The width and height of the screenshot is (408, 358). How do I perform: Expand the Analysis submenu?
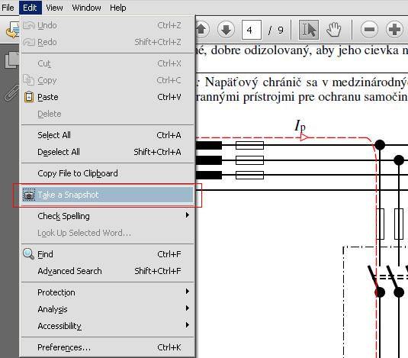(108, 309)
